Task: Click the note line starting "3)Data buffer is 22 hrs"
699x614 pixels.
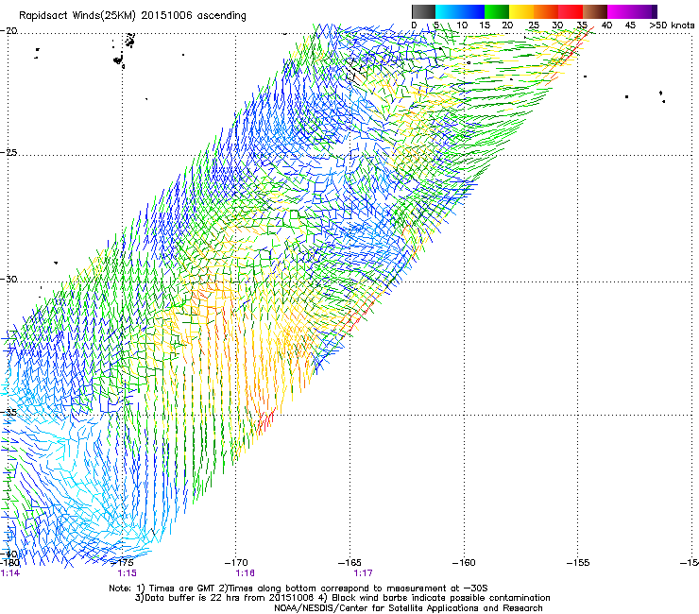Action: point(342,598)
